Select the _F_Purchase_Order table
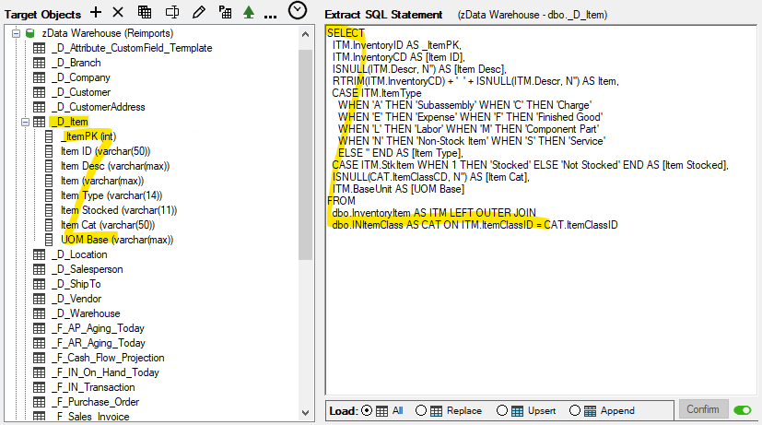This screenshot has width=762, height=425. click(95, 402)
